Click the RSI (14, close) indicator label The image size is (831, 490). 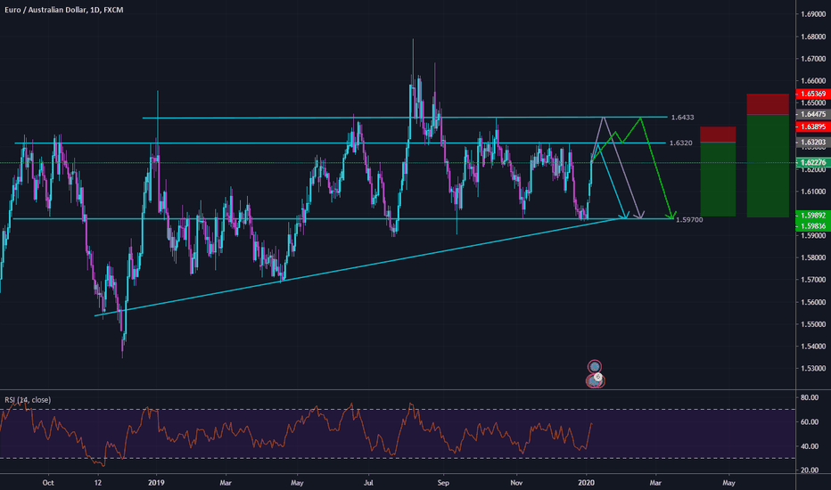(x=28, y=400)
